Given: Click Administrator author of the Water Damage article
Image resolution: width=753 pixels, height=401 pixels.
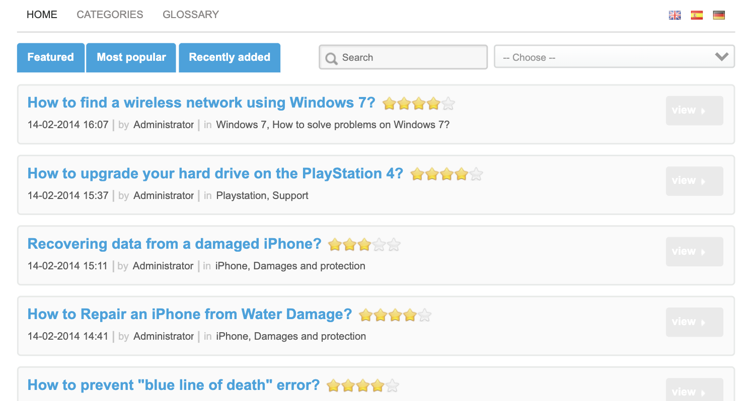Looking at the screenshot, I should tap(164, 336).
